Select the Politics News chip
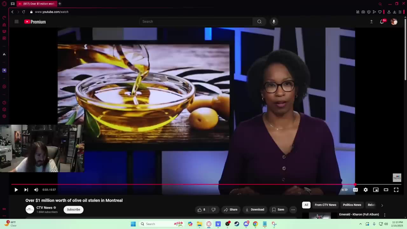Image resolution: width=407 pixels, height=229 pixels. (x=352, y=205)
